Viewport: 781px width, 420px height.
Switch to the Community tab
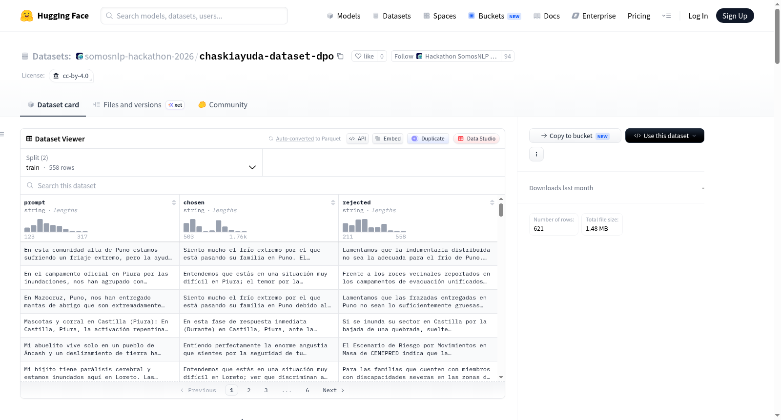coord(223,105)
